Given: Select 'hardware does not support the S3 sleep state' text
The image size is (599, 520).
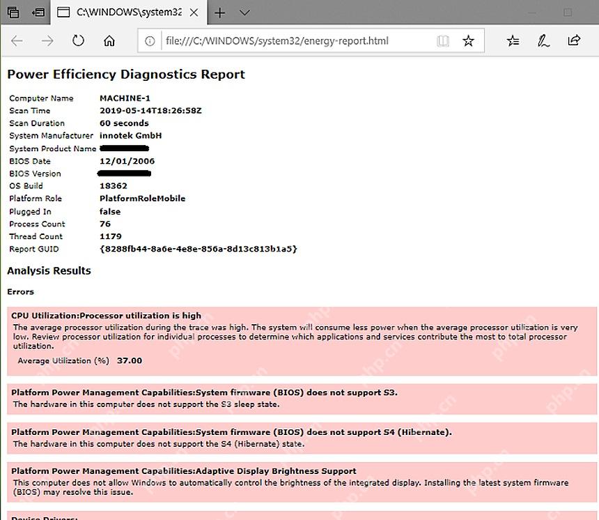Looking at the screenshot, I should [146, 404].
